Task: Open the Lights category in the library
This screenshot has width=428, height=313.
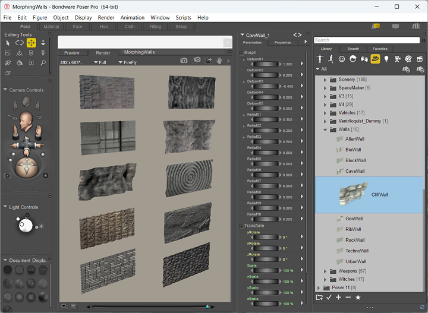Action: 386,59
